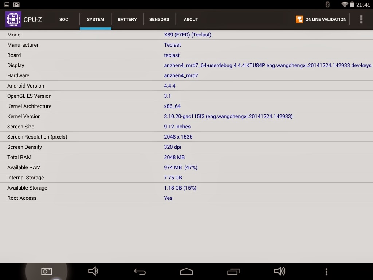Tap the Total RAM row label
Screen dimensions: 373x280
19,157
